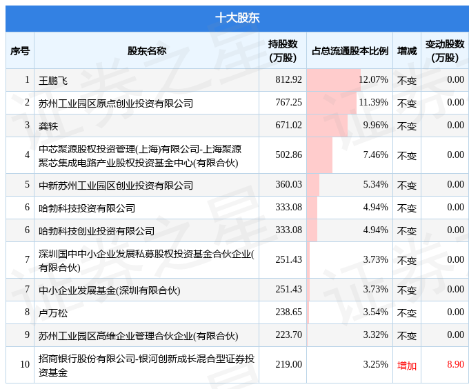Click rank number 5
The width and height of the screenshot is (469, 389).
point(27,184)
